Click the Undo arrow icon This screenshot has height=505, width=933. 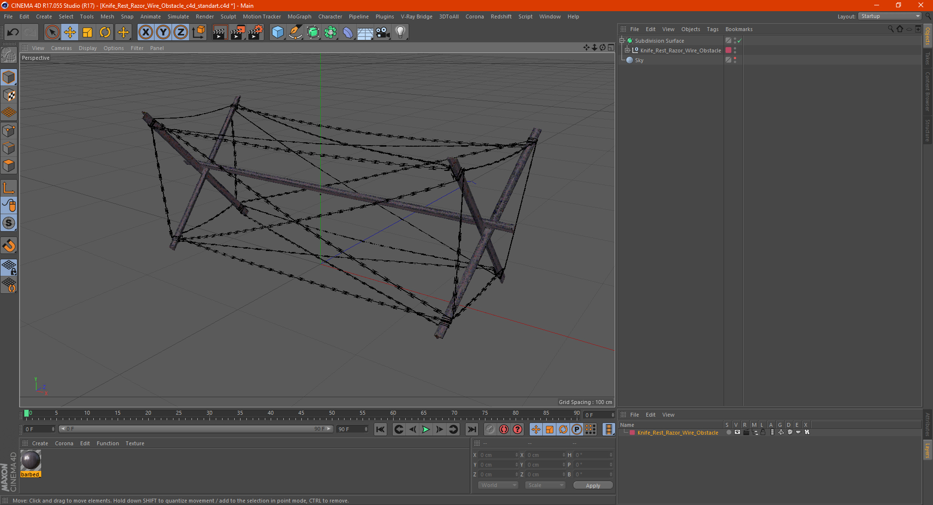[13, 33]
